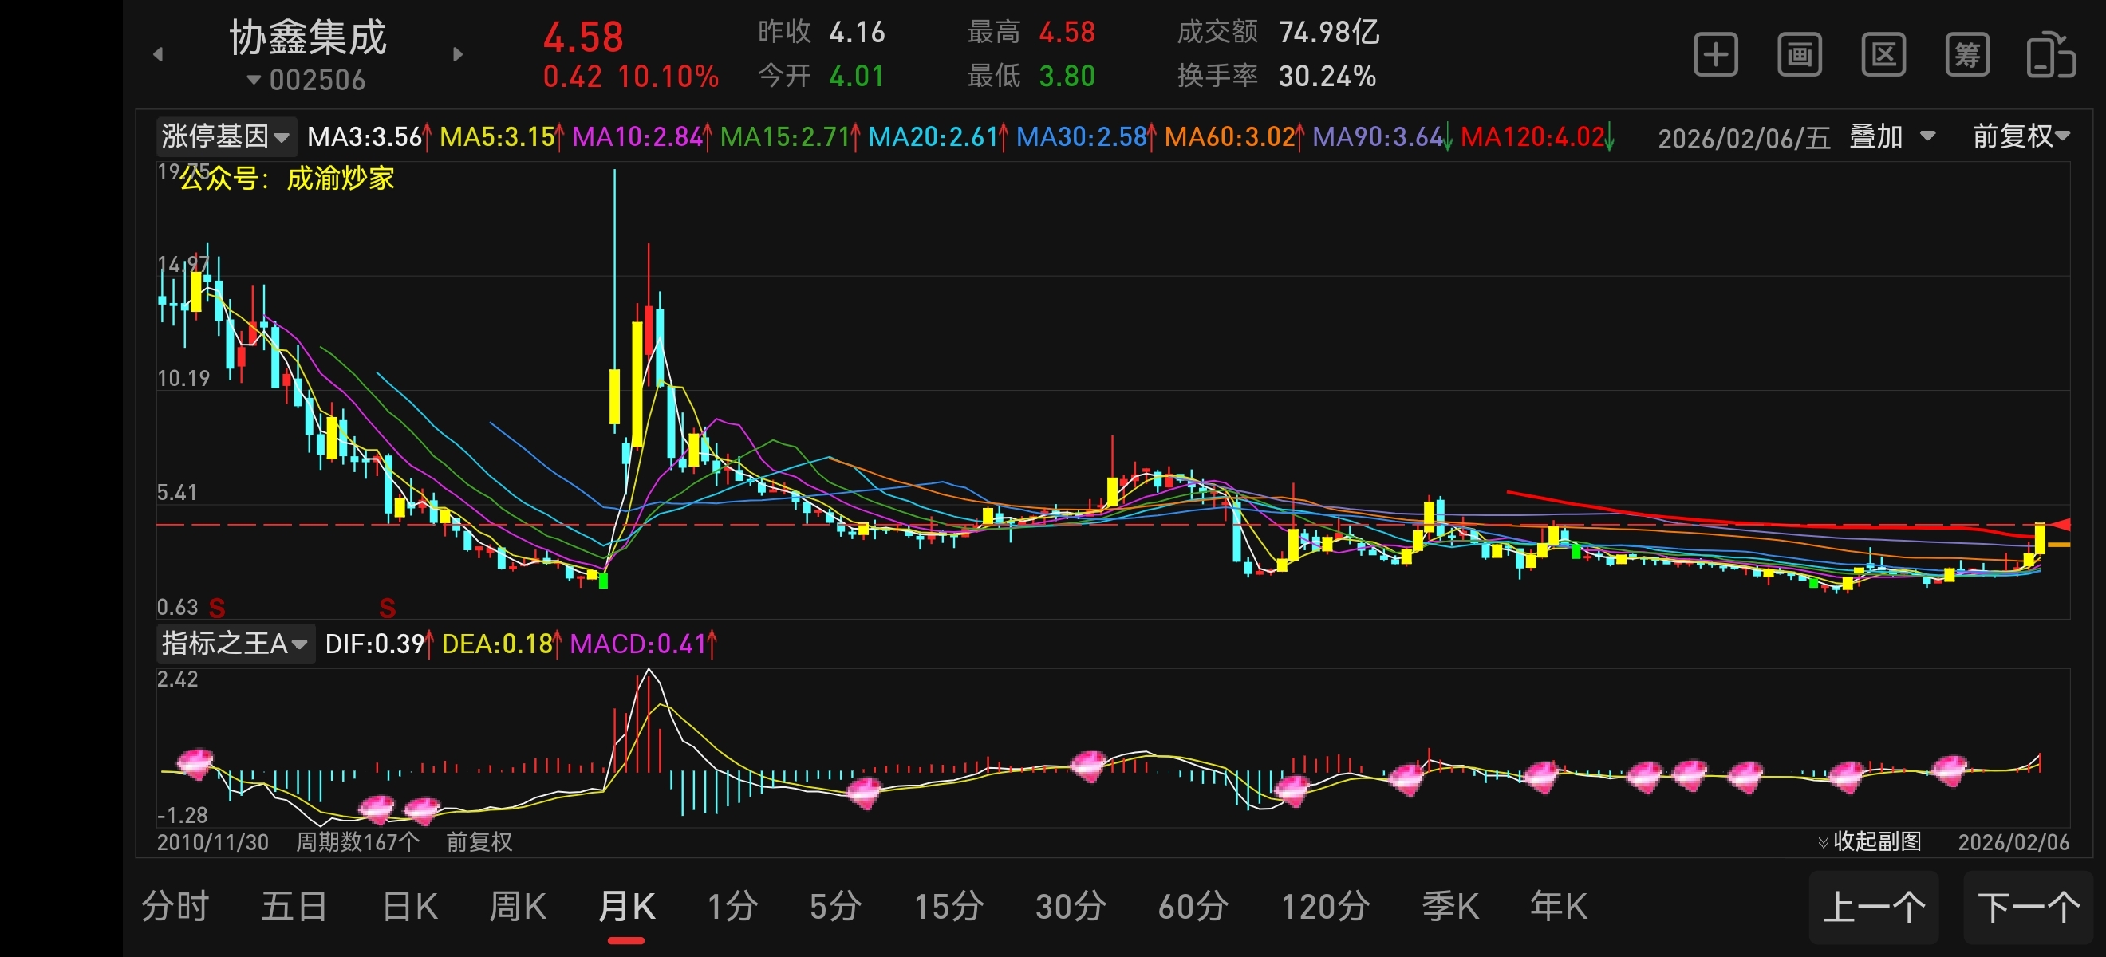
Task: Click the 下一个 button
Action: point(2029,907)
